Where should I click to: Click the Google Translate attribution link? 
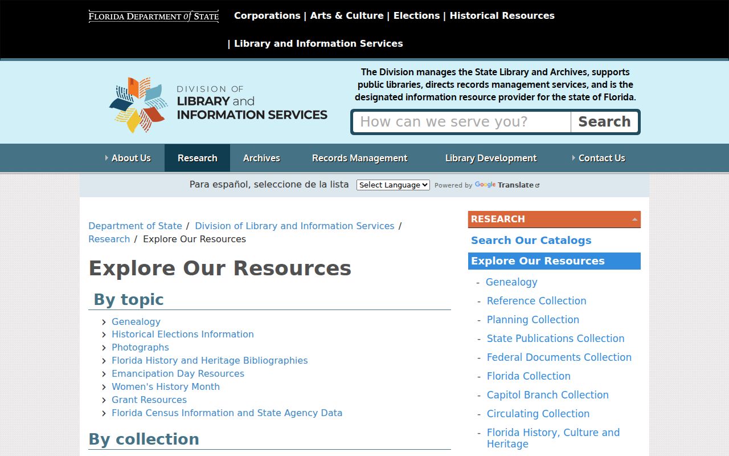[507, 185]
